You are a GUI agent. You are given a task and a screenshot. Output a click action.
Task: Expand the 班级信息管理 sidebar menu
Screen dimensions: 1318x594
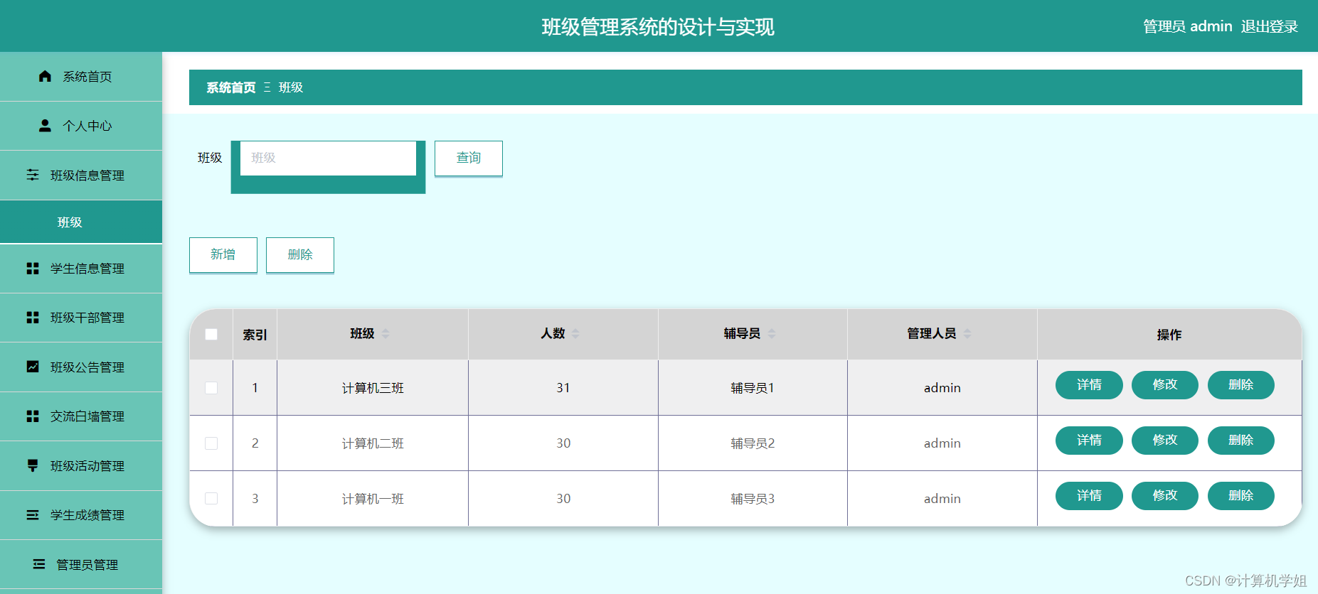[x=81, y=175]
